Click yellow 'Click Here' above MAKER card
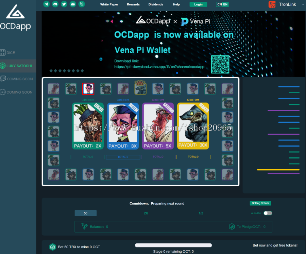The width and height of the screenshot is (306, 254). pos(193,100)
